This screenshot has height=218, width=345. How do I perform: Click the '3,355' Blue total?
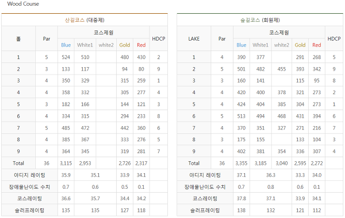click(x=241, y=163)
